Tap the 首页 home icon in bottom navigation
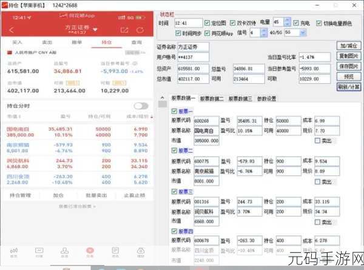This screenshot has width=364, height=270. tap(14, 252)
